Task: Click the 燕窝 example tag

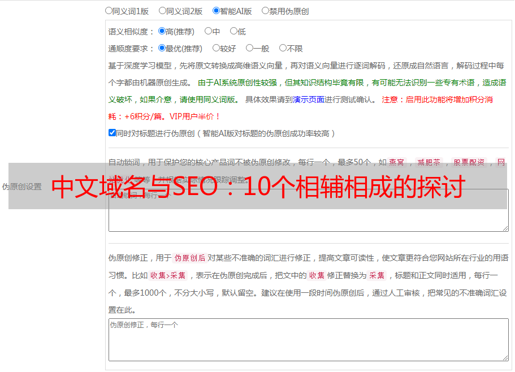Action: pyautogui.click(x=396, y=162)
